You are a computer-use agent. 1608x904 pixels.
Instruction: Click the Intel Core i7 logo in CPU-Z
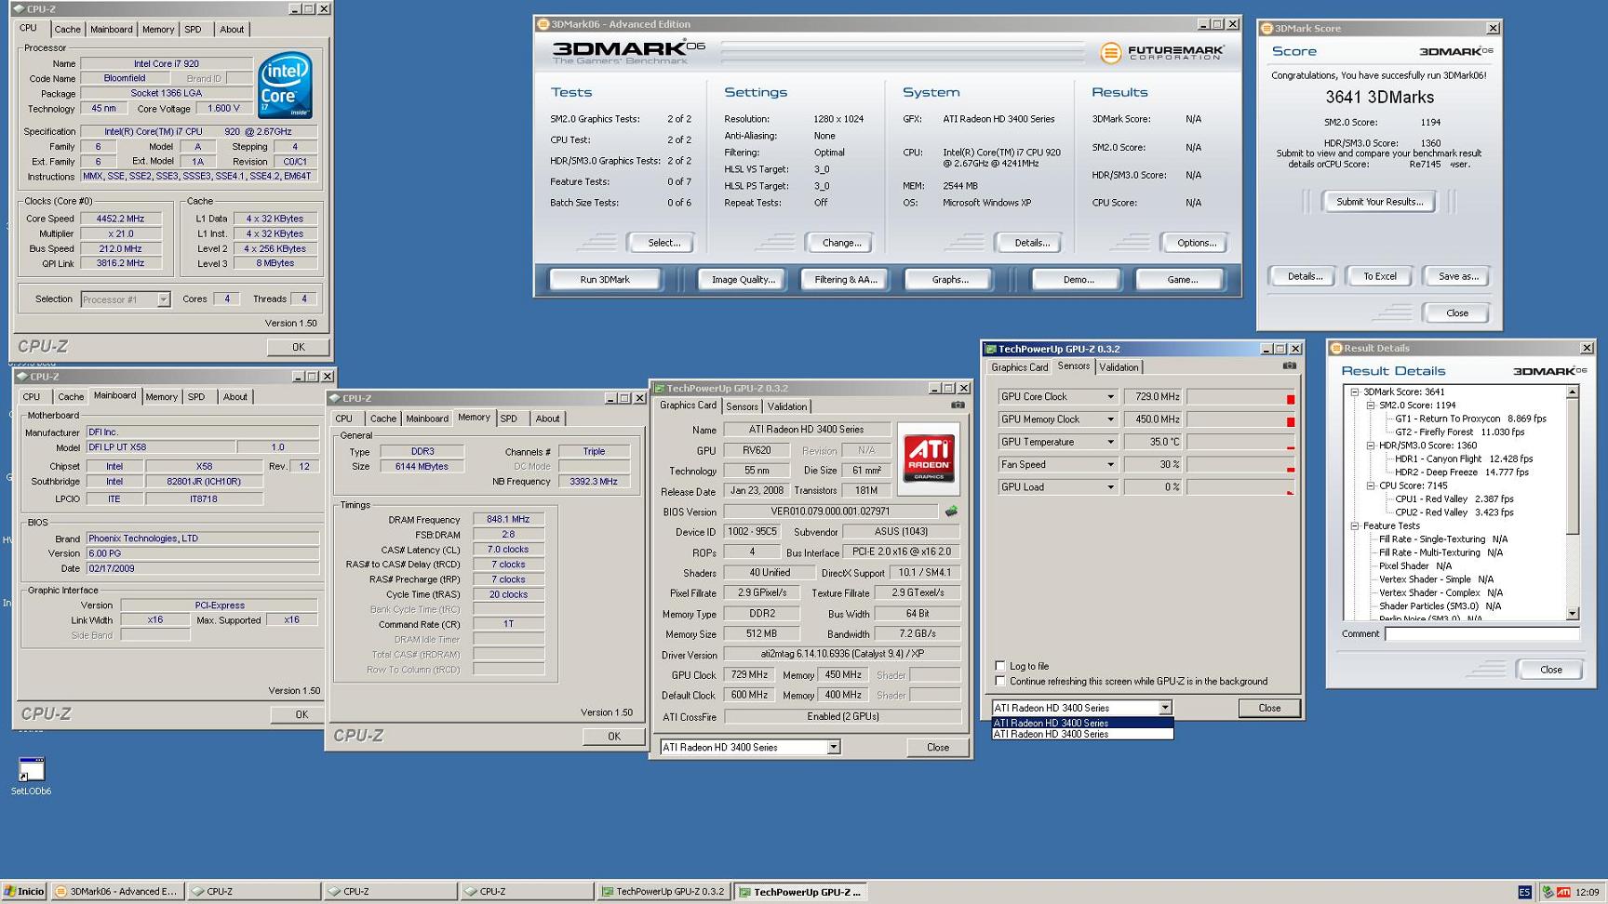(285, 86)
